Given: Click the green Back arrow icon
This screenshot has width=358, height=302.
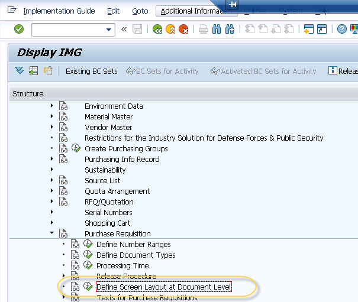Looking at the screenshot, I should tap(157, 29).
